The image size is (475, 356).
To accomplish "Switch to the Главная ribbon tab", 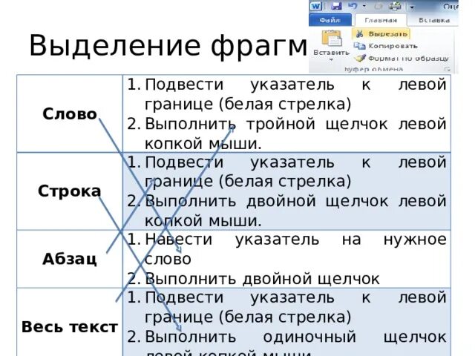I will pyautogui.click(x=381, y=20).
